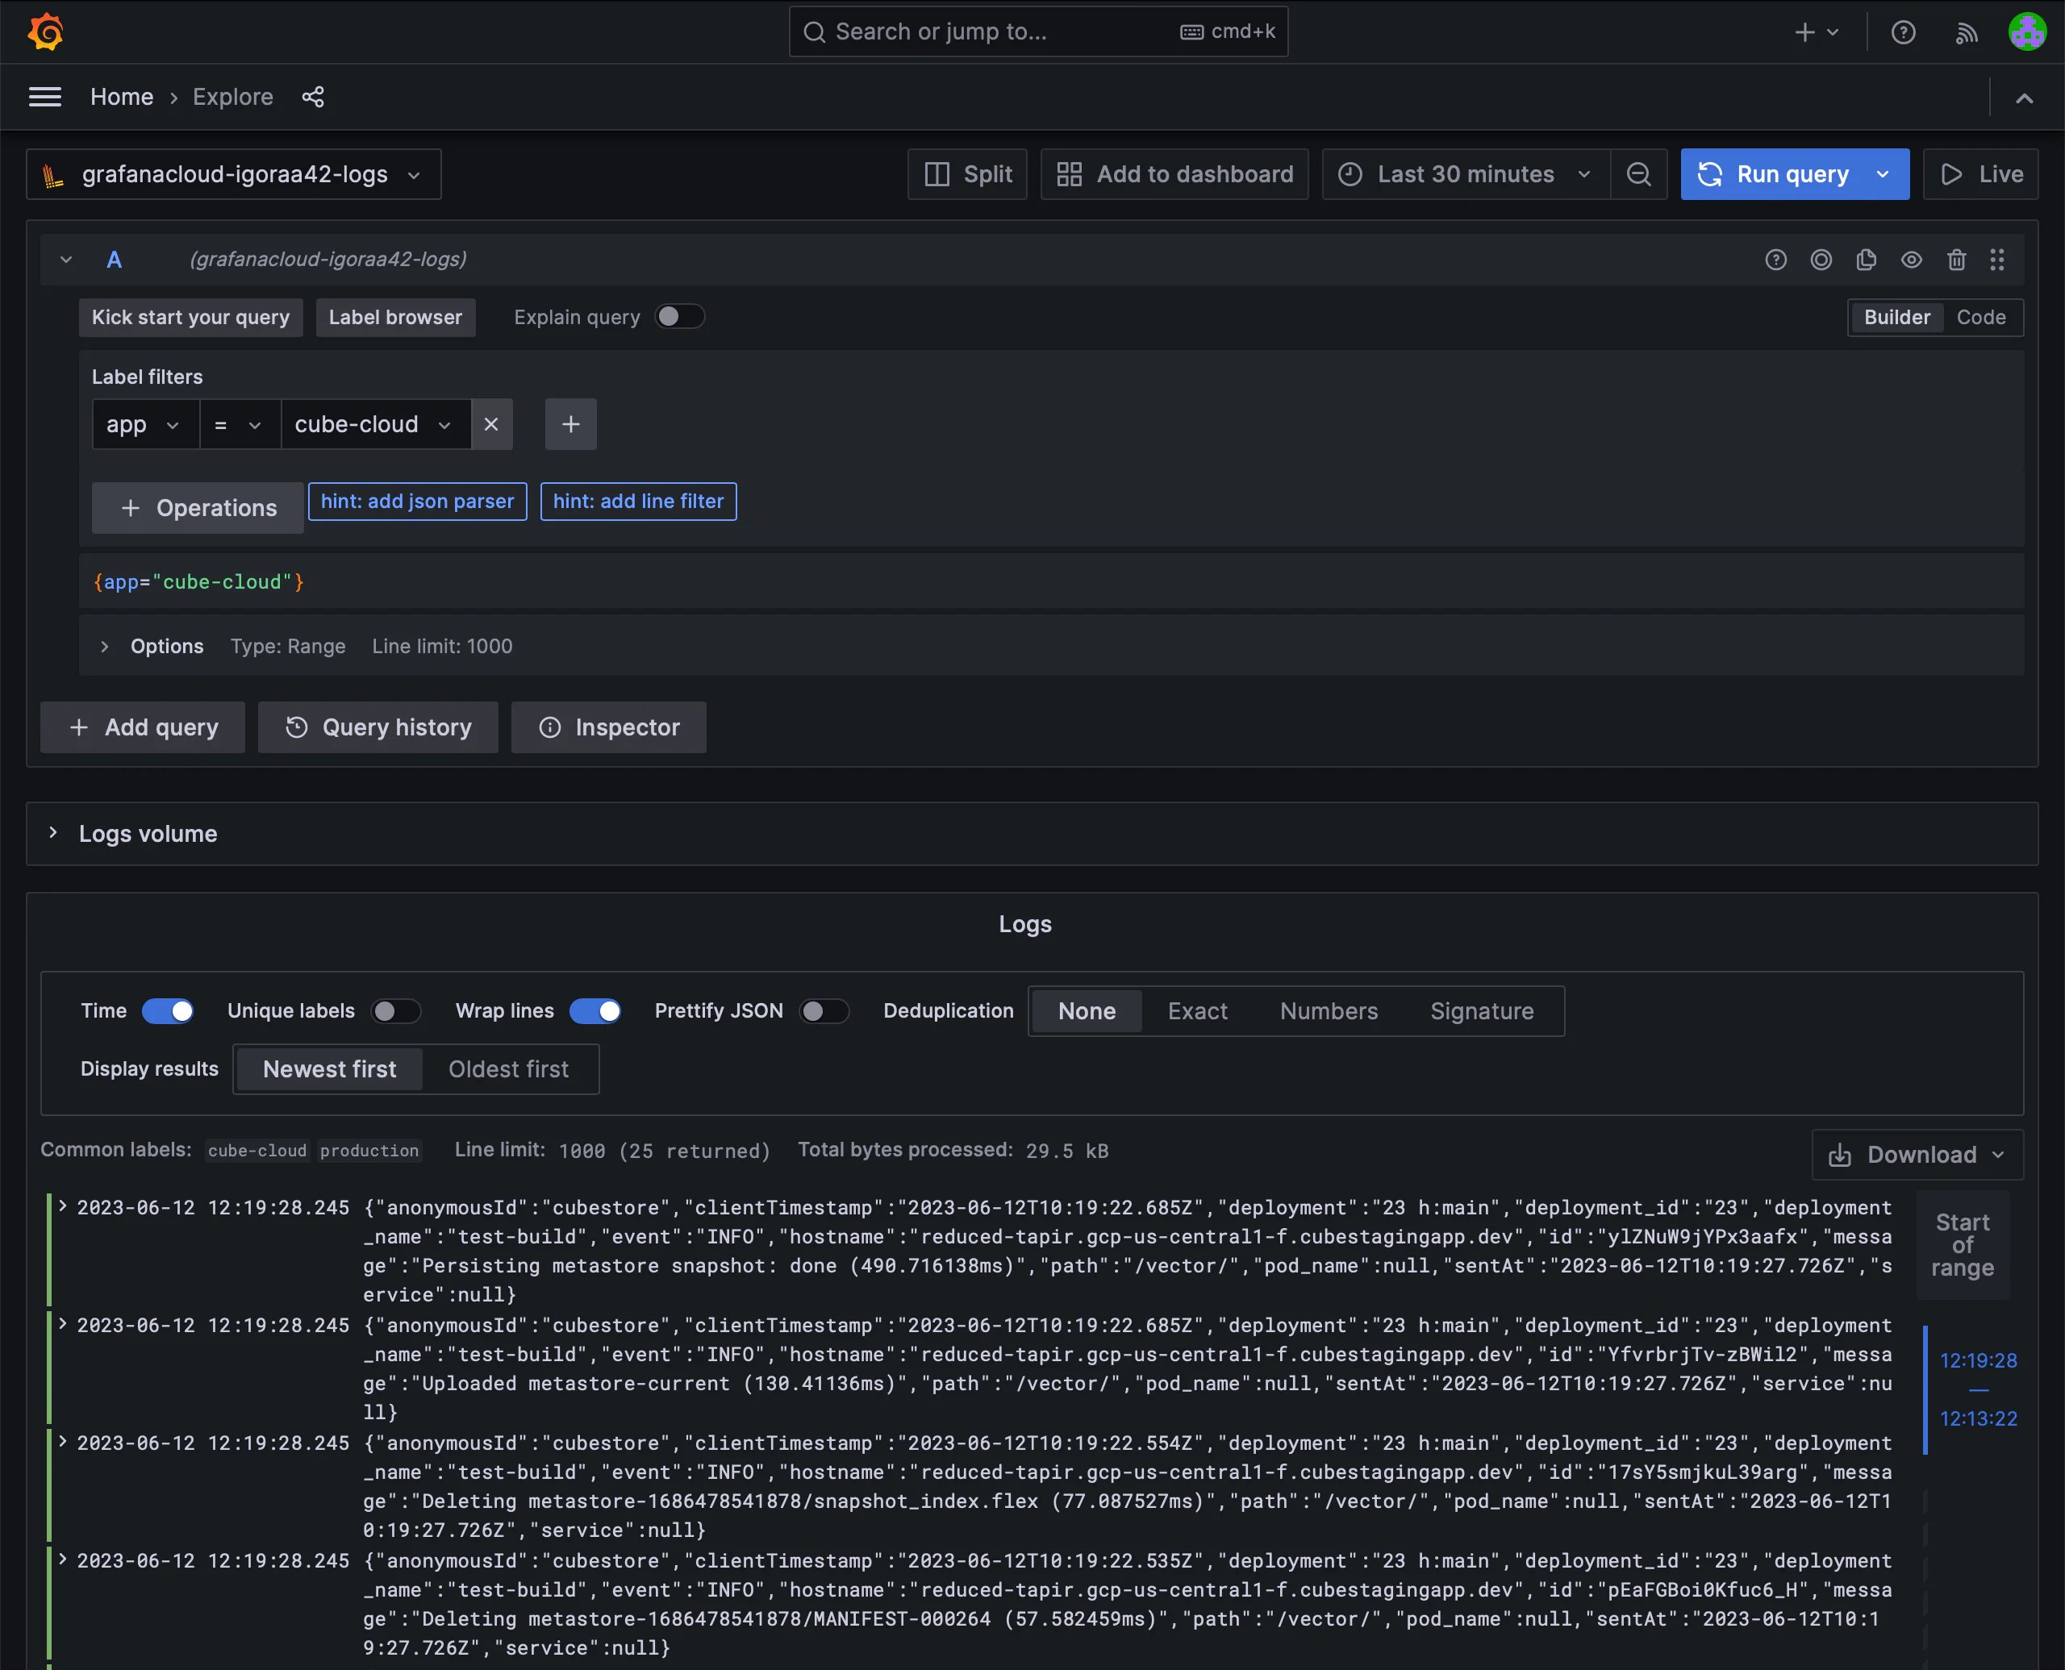Image resolution: width=2065 pixels, height=1670 pixels.
Task: Disable the Wrap lines toggle
Action: 594,1011
